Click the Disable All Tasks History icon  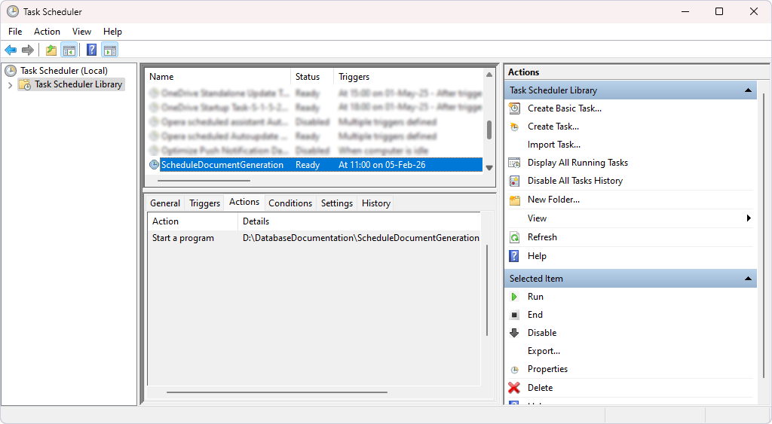pyautogui.click(x=514, y=181)
